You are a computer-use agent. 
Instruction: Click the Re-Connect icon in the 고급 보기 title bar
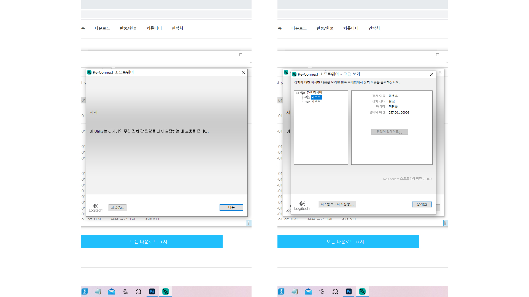(294, 74)
